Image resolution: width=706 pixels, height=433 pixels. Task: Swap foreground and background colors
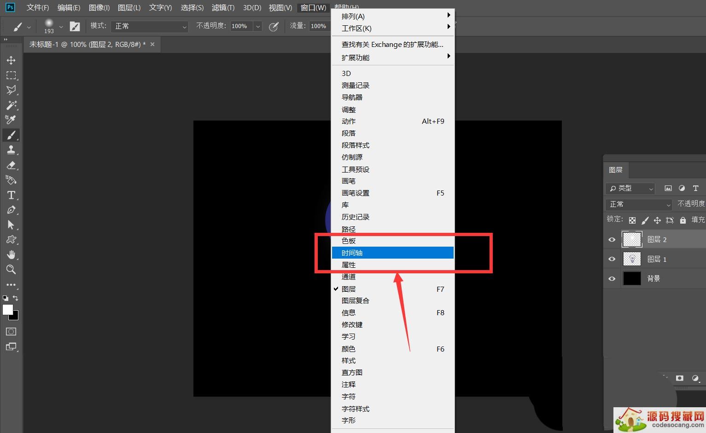tap(15, 298)
